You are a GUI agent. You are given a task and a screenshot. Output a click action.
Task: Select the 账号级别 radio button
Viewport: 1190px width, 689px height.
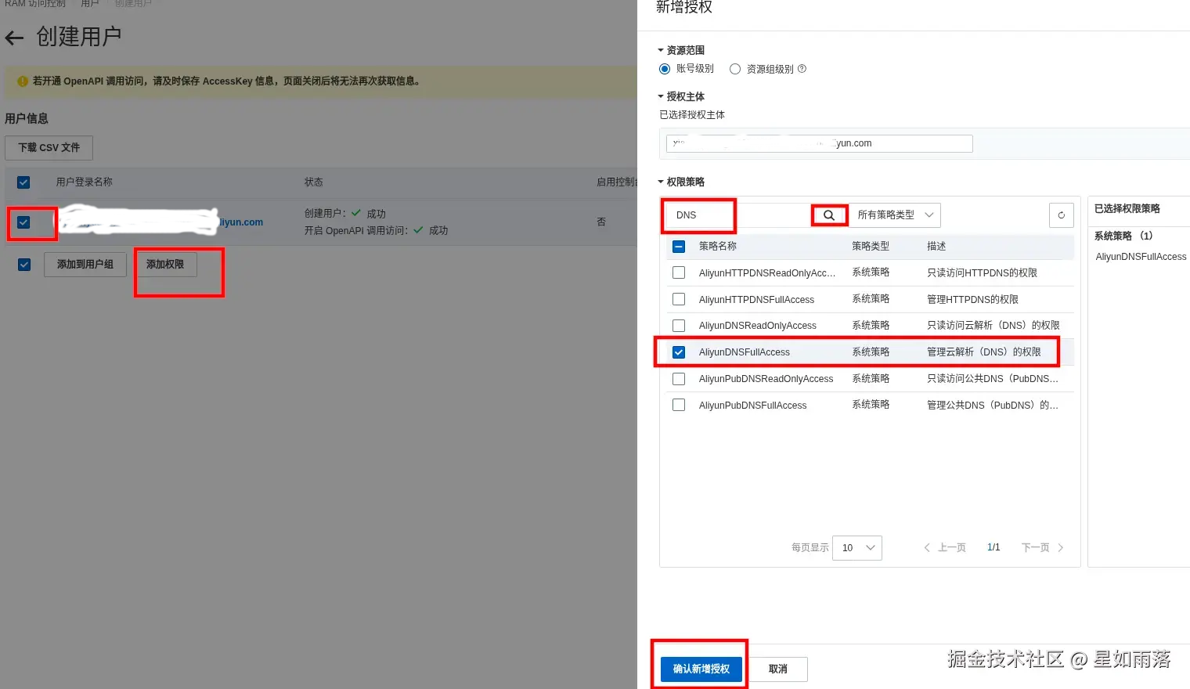point(665,68)
